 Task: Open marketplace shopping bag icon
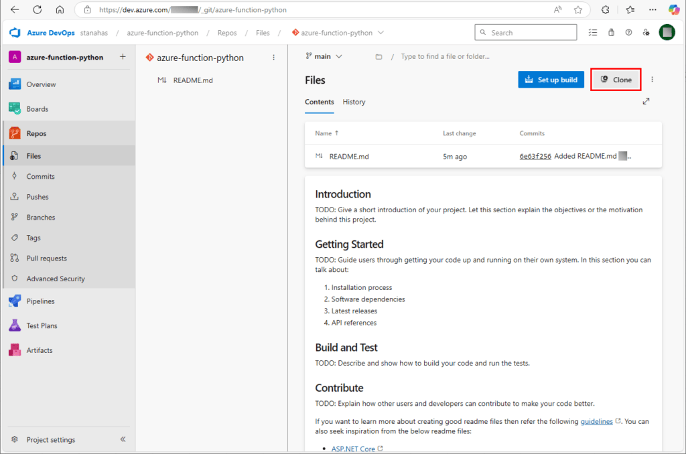click(x=611, y=32)
